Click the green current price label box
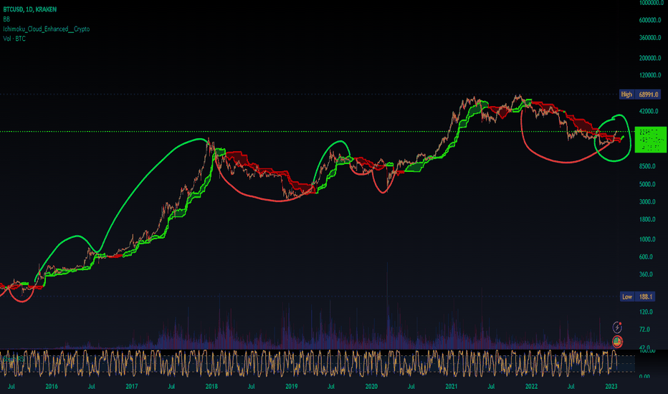Image resolution: width=668 pixels, height=394 pixels. 650,140
